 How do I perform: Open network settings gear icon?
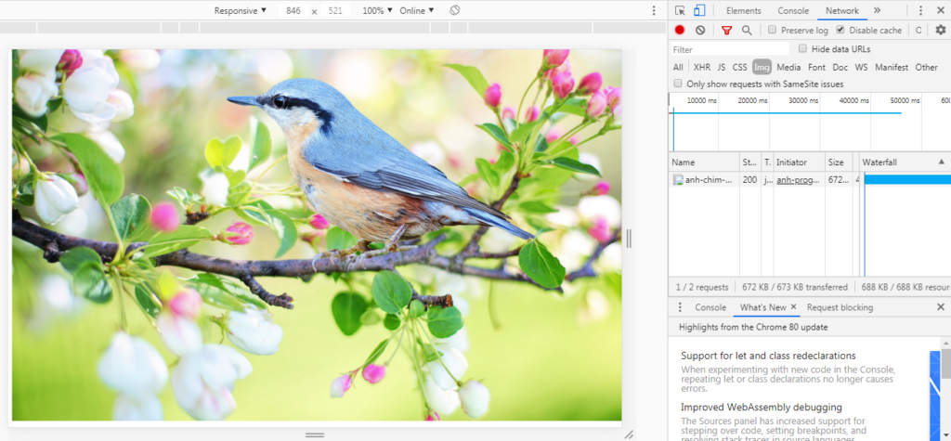tap(940, 31)
